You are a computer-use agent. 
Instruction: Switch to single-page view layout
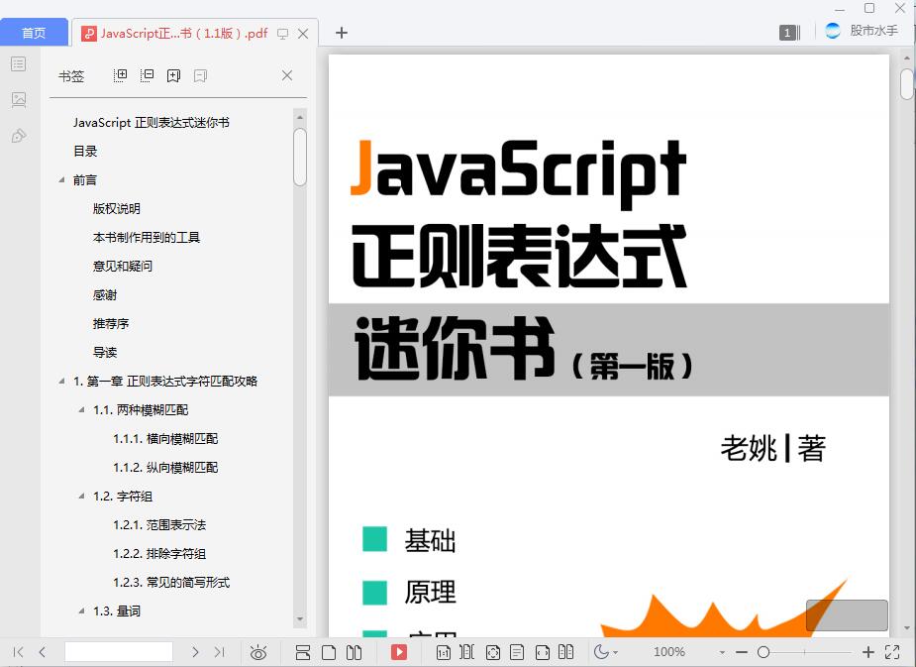point(328,652)
